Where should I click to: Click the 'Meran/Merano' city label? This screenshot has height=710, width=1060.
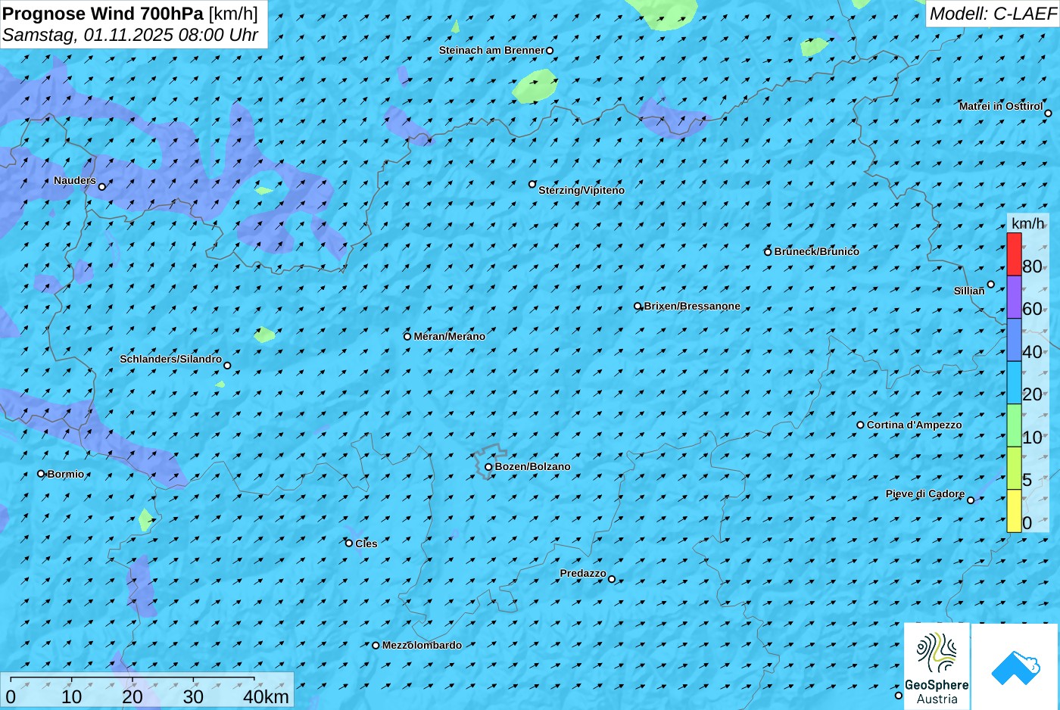450,337
